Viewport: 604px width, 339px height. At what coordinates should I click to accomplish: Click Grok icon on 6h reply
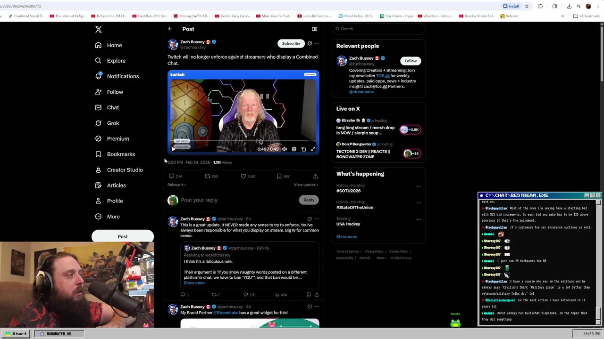310,219
